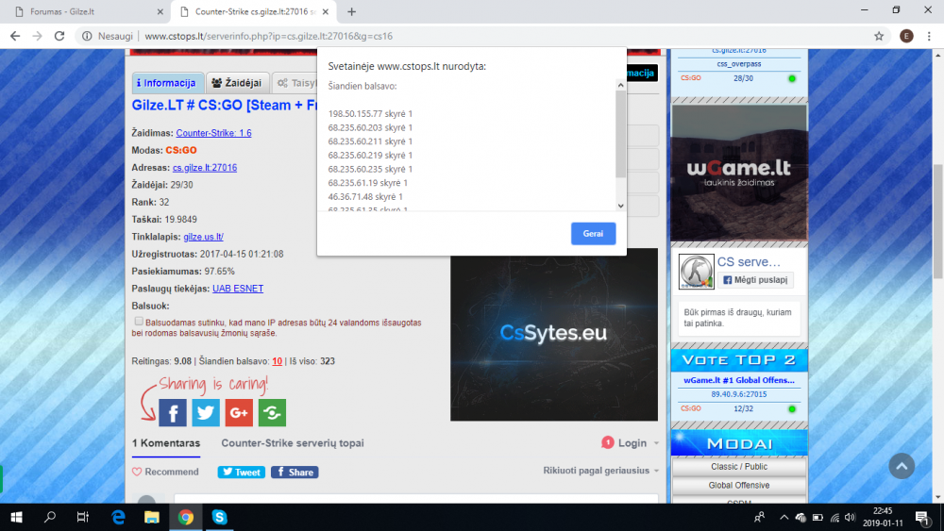Click today's votes count 10
944x531 pixels.
(277, 361)
